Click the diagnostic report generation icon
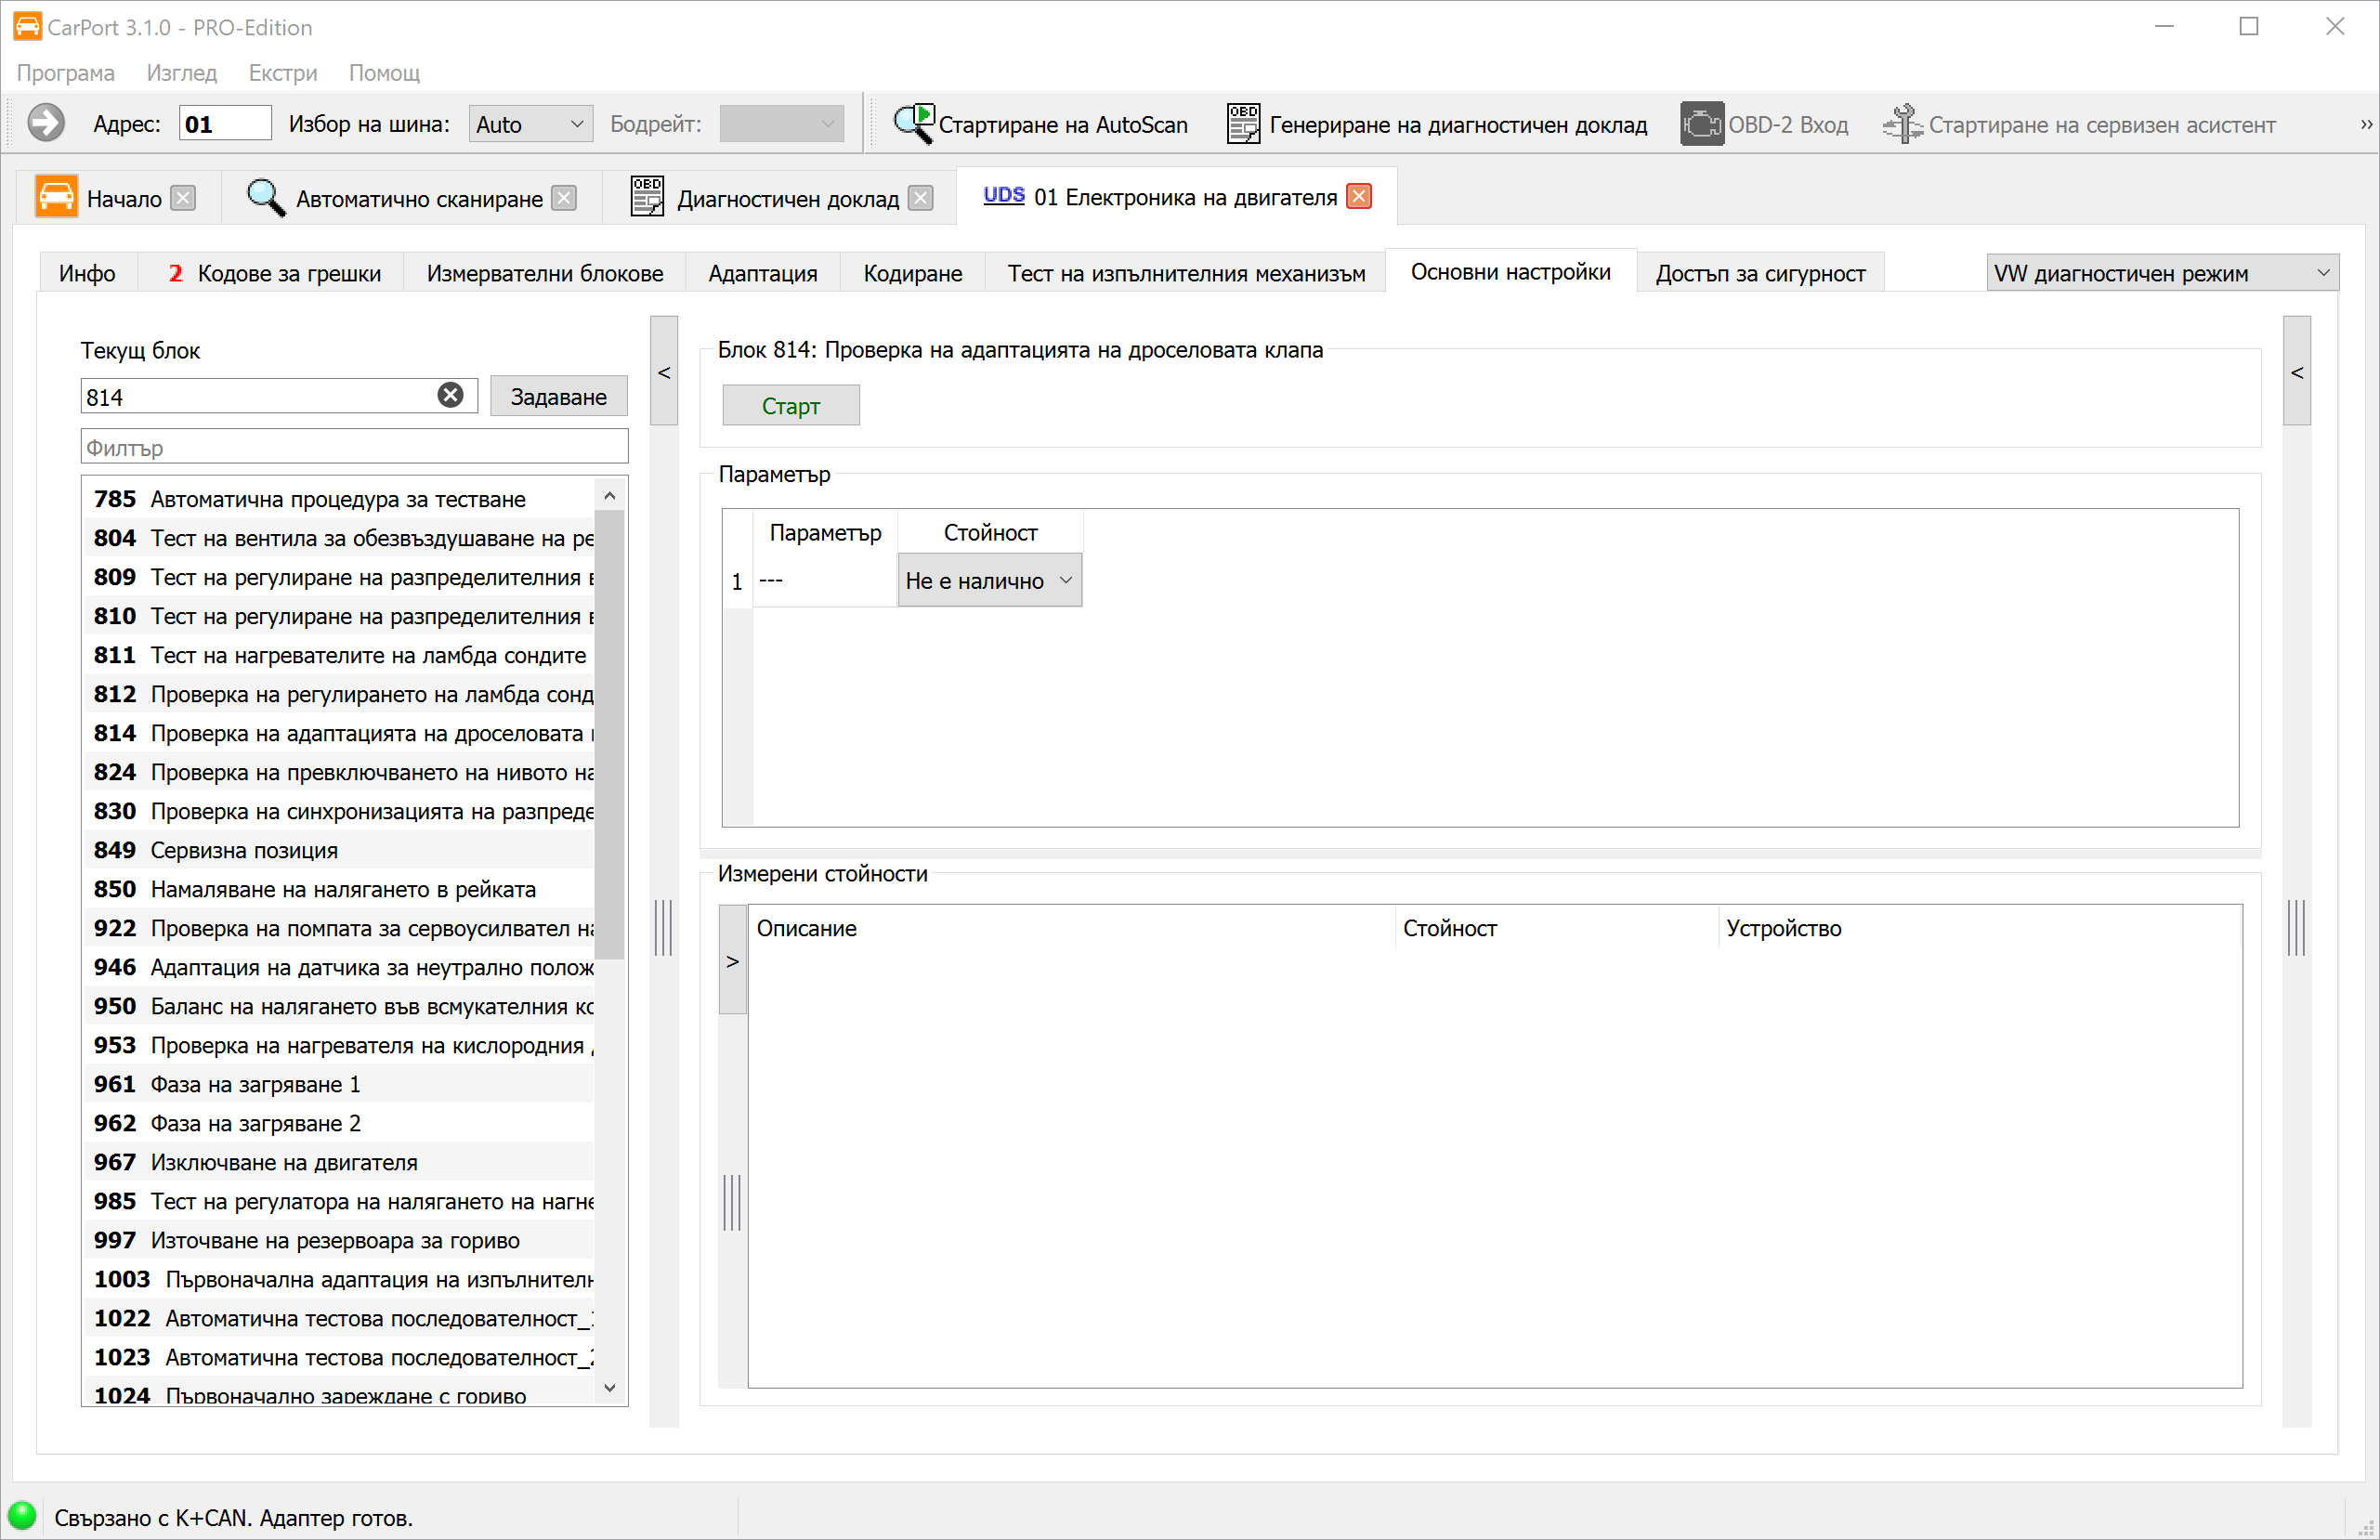 click(x=1243, y=124)
